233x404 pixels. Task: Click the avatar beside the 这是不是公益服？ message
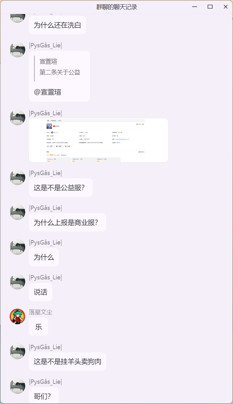click(17, 178)
